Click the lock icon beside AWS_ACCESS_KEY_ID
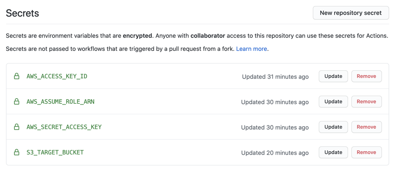This screenshot has height=174, width=396. point(17,76)
